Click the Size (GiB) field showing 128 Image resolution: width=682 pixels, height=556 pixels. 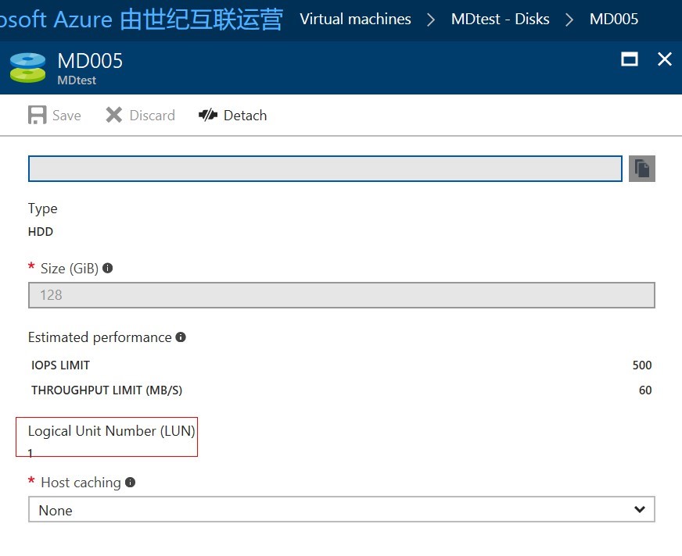coord(341,295)
